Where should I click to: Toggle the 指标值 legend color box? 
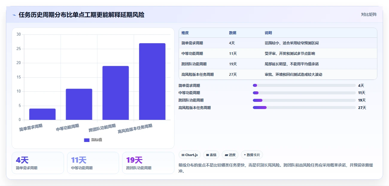pyautogui.click(x=87, y=140)
